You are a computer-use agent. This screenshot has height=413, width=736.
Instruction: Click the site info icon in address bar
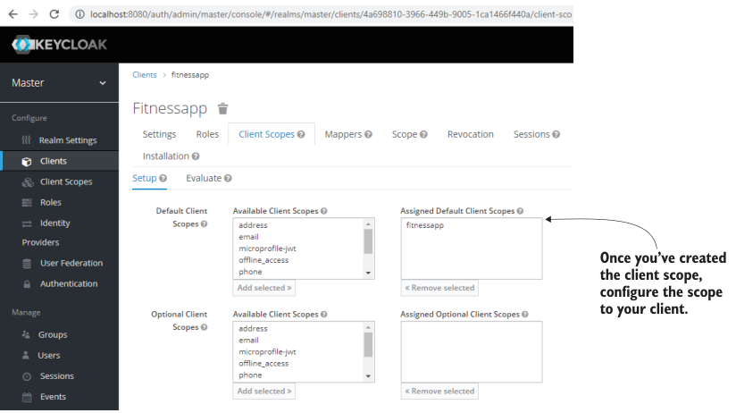click(79, 14)
